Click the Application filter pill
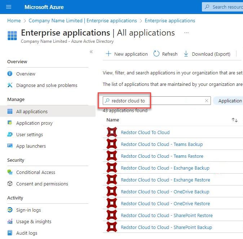 [228, 101]
